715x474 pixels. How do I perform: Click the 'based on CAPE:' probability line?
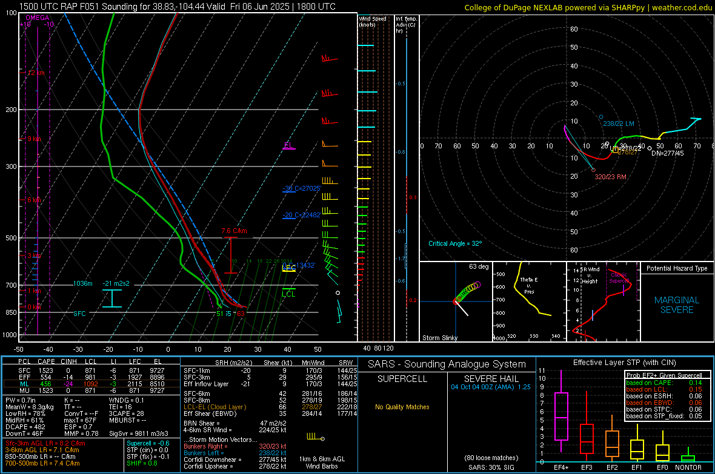click(x=664, y=383)
